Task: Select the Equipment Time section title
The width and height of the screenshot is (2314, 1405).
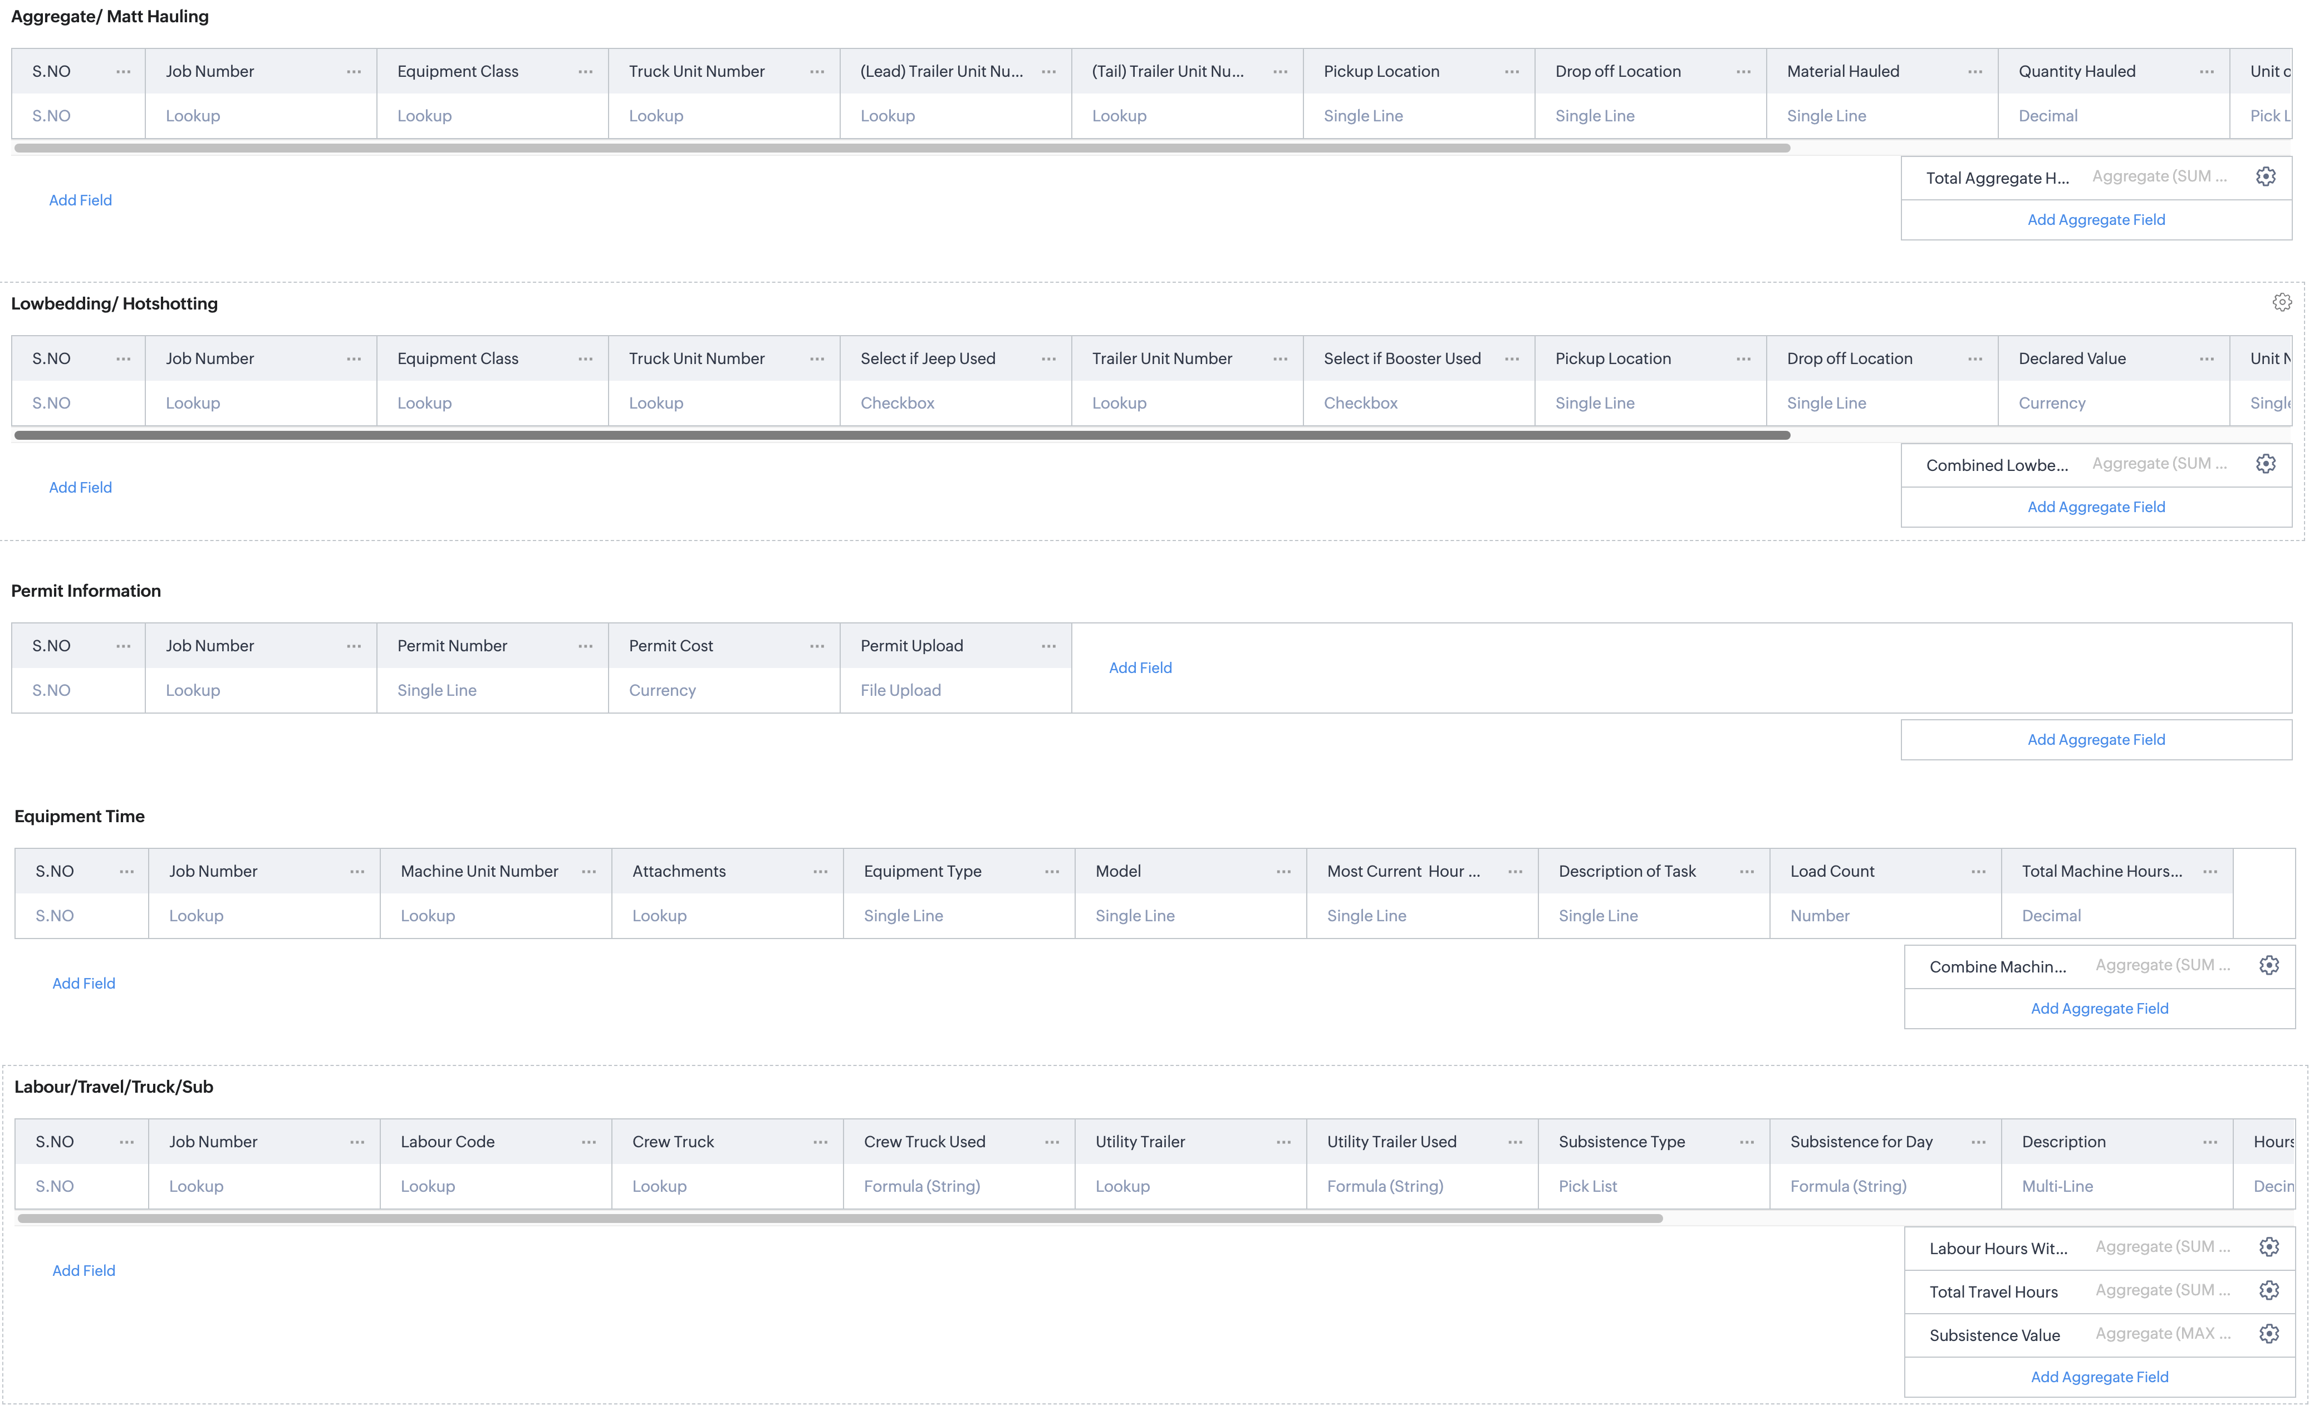Action: click(80, 816)
